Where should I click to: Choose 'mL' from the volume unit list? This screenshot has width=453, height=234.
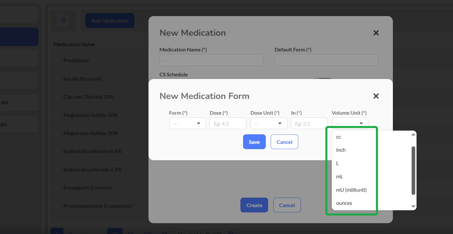pos(340,177)
